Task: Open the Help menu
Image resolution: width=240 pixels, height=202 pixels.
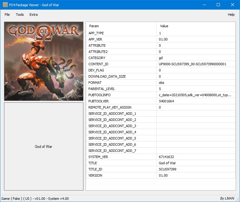Action: [231, 15]
